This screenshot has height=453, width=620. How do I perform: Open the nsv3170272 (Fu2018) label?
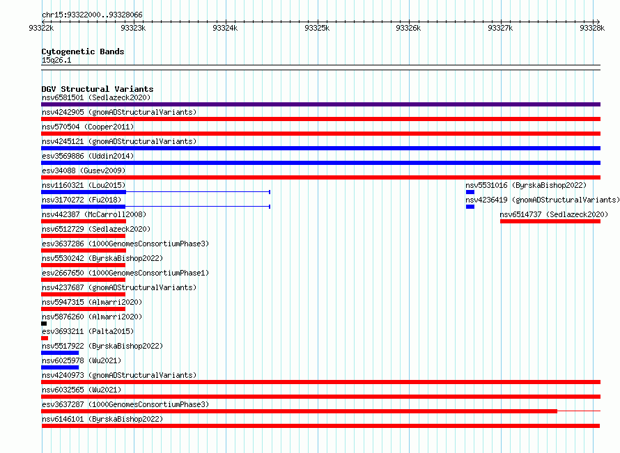[82, 200]
